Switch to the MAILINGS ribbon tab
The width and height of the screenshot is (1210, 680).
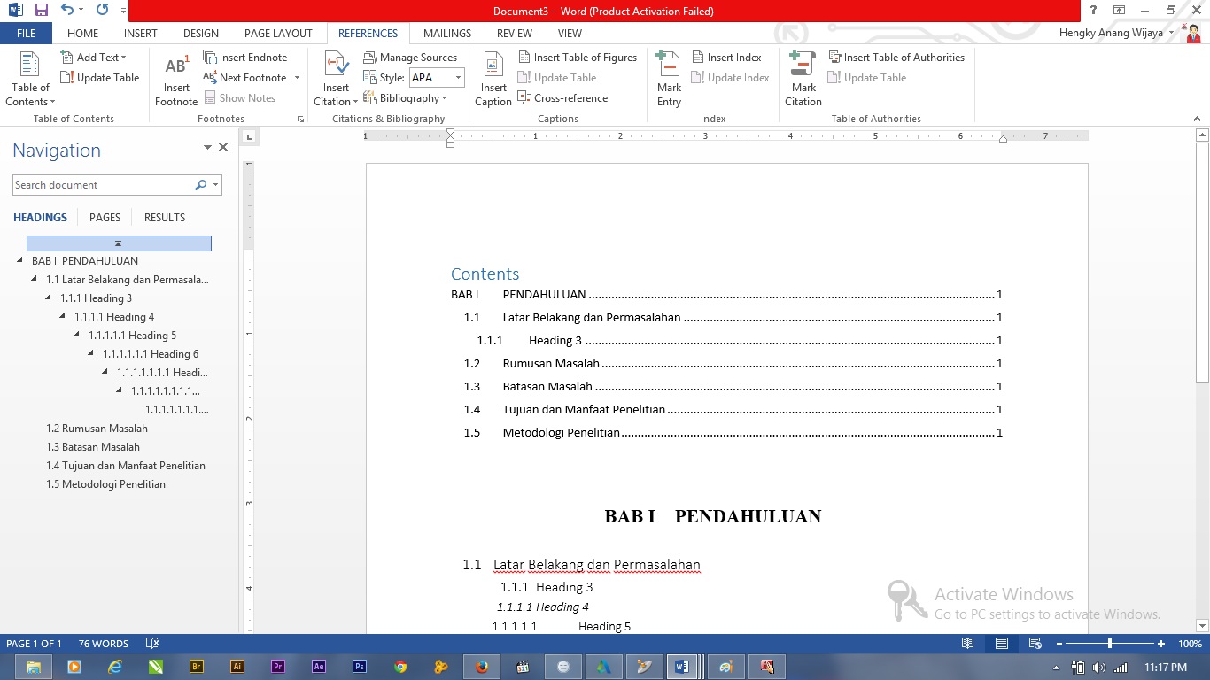point(446,33)
